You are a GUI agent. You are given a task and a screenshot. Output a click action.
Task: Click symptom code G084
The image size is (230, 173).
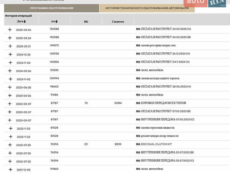coord(118,103)
